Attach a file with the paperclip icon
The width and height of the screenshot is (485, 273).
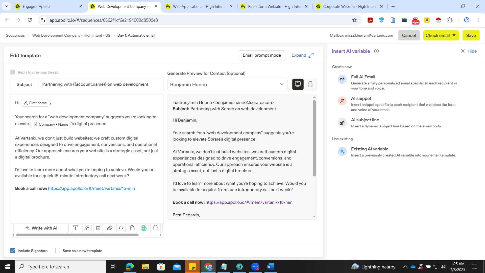tap(110, 228)
